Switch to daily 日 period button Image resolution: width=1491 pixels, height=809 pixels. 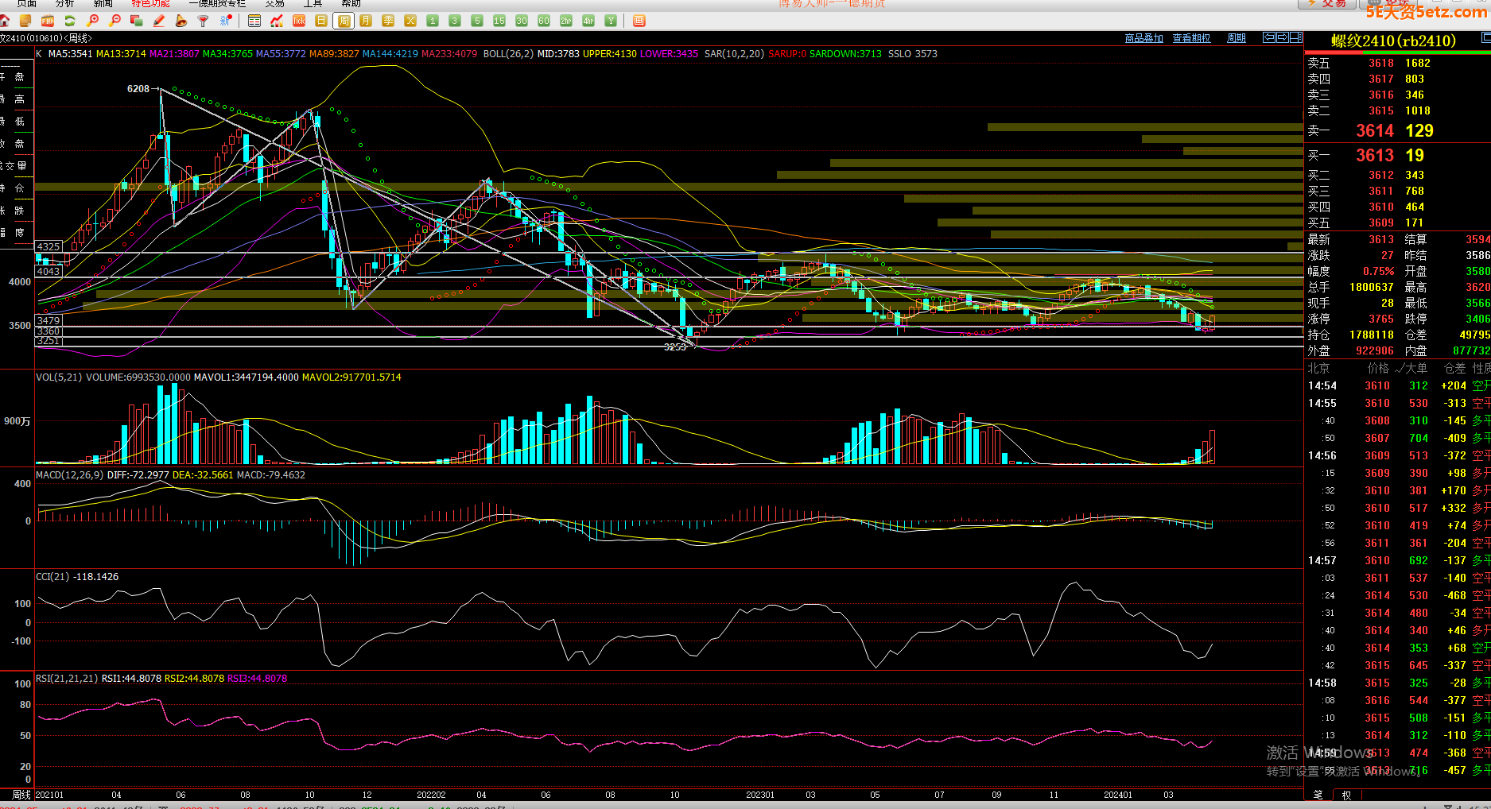pos(321,21)
